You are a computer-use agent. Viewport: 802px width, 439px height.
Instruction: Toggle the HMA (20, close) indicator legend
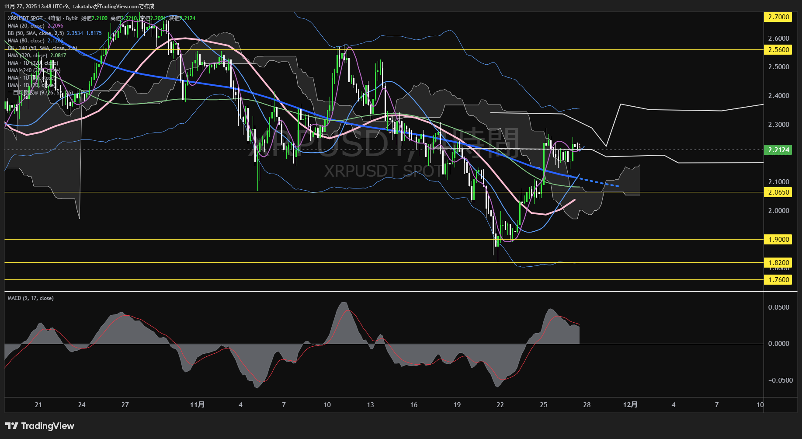pyautogui.click(x=26, y=26)
